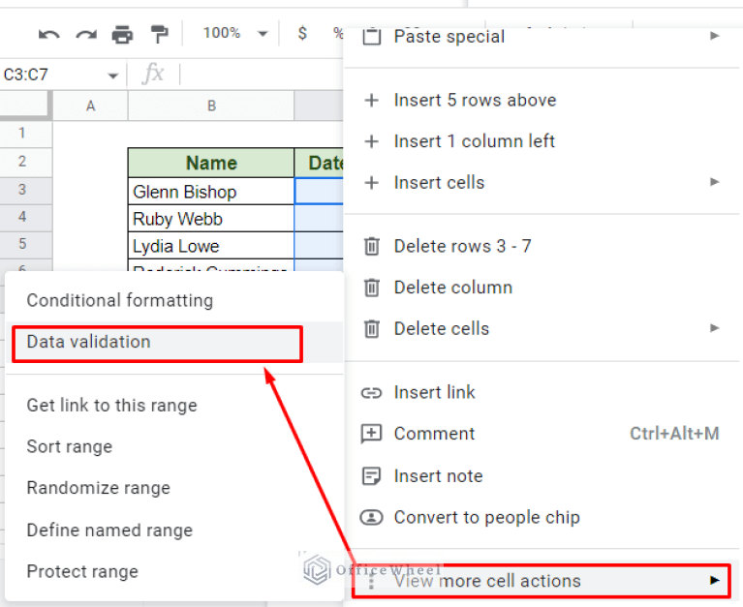This screenshot has height=607, width=743.
Task: Click plus icon beside Insert 1 column left
Action: click(x=372, y=141)
